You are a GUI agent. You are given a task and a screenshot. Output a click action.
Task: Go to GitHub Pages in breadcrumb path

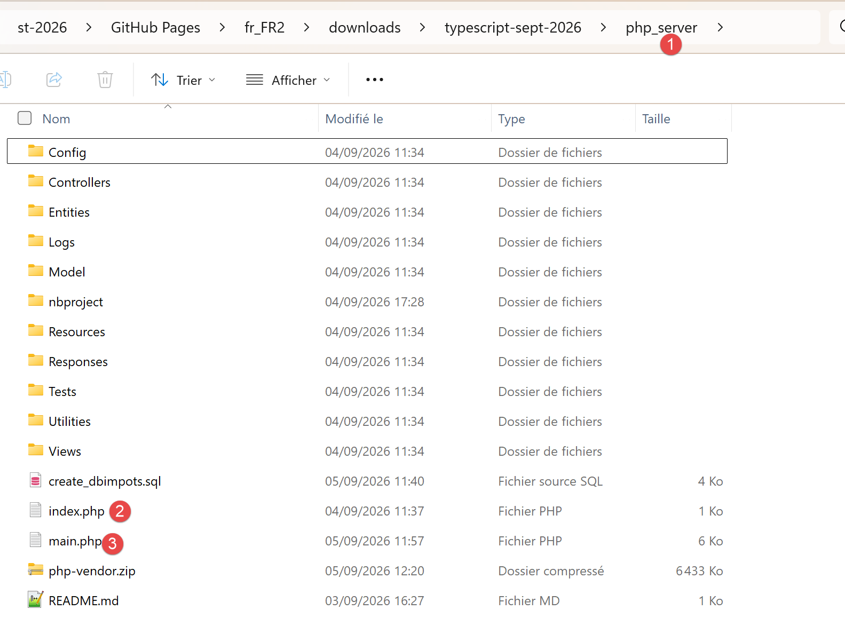click(155, 27)
